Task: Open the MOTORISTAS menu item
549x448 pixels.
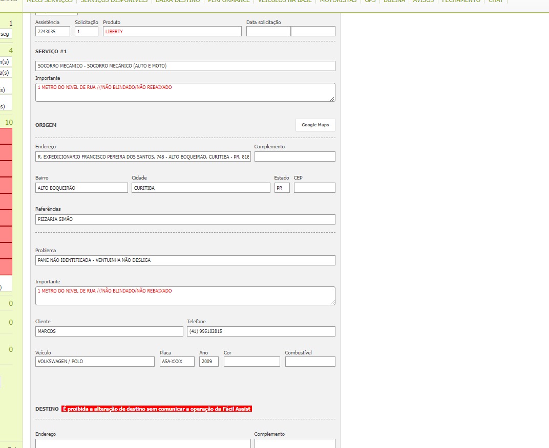Action: (x=338, y=2)
